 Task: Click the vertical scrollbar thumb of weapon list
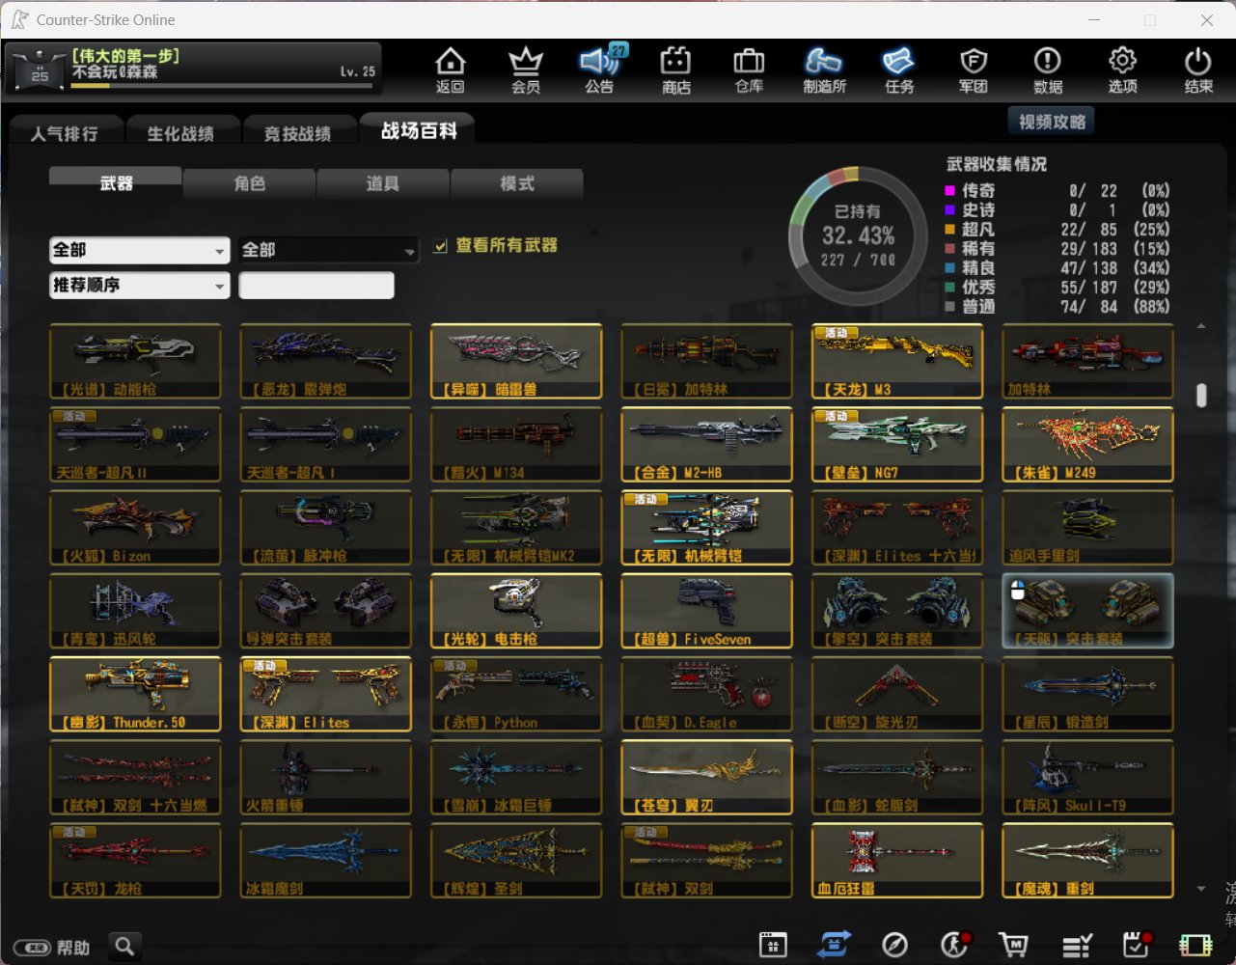[1201, 396]
